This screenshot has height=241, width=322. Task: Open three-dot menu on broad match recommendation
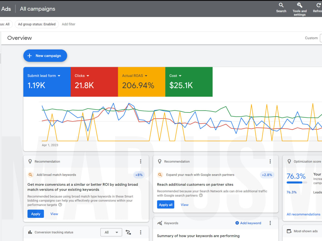[141, 162]
